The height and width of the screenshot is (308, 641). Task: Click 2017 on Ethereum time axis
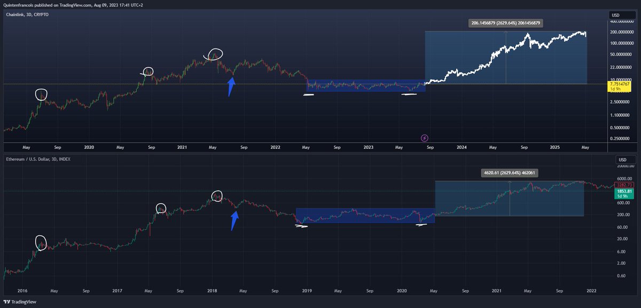point(118,291)
